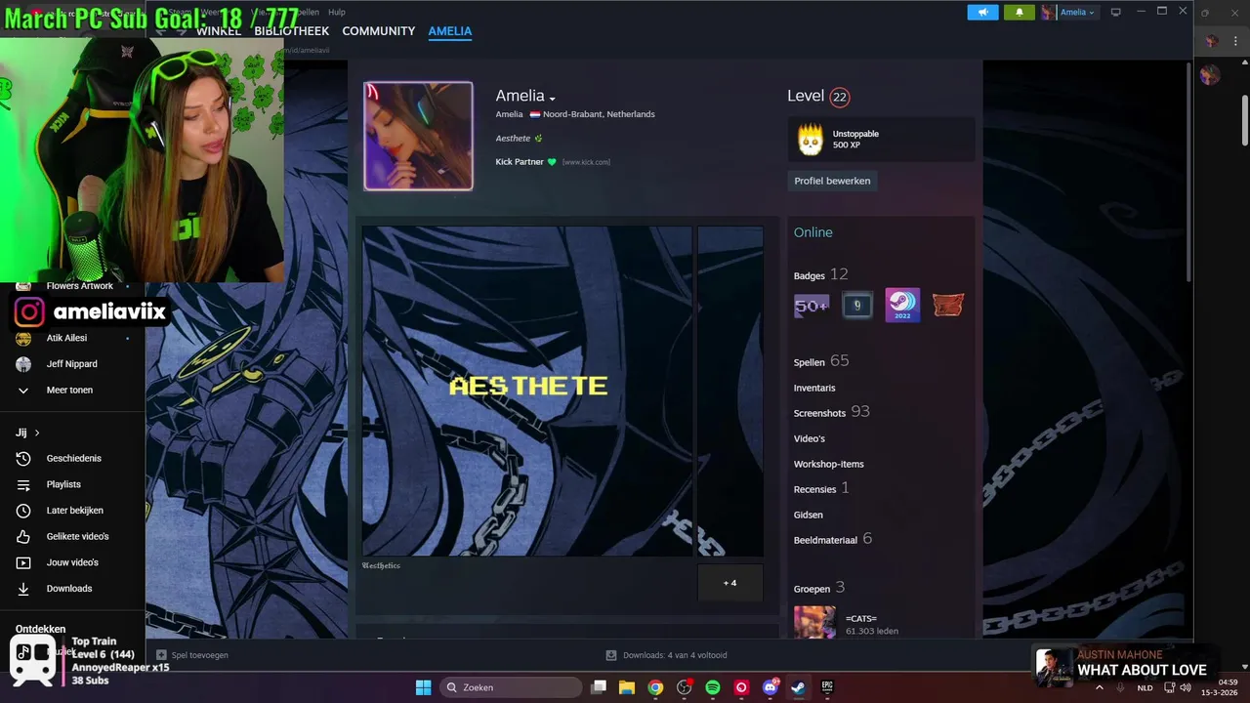Open the Amelia account dropdown in the title bar
Image resolution: width=1250 pixels, height=703 pixels.
click(x=1069, y=12)
